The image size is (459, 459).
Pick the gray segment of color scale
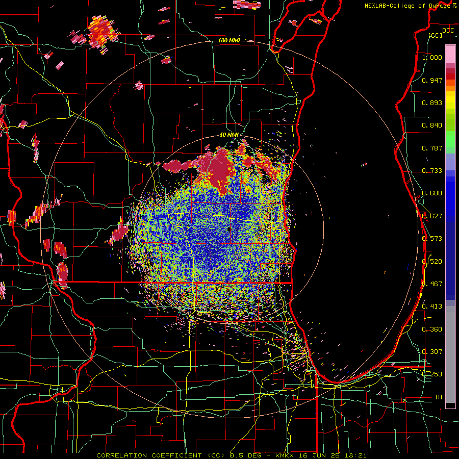[x=450, y=354]
